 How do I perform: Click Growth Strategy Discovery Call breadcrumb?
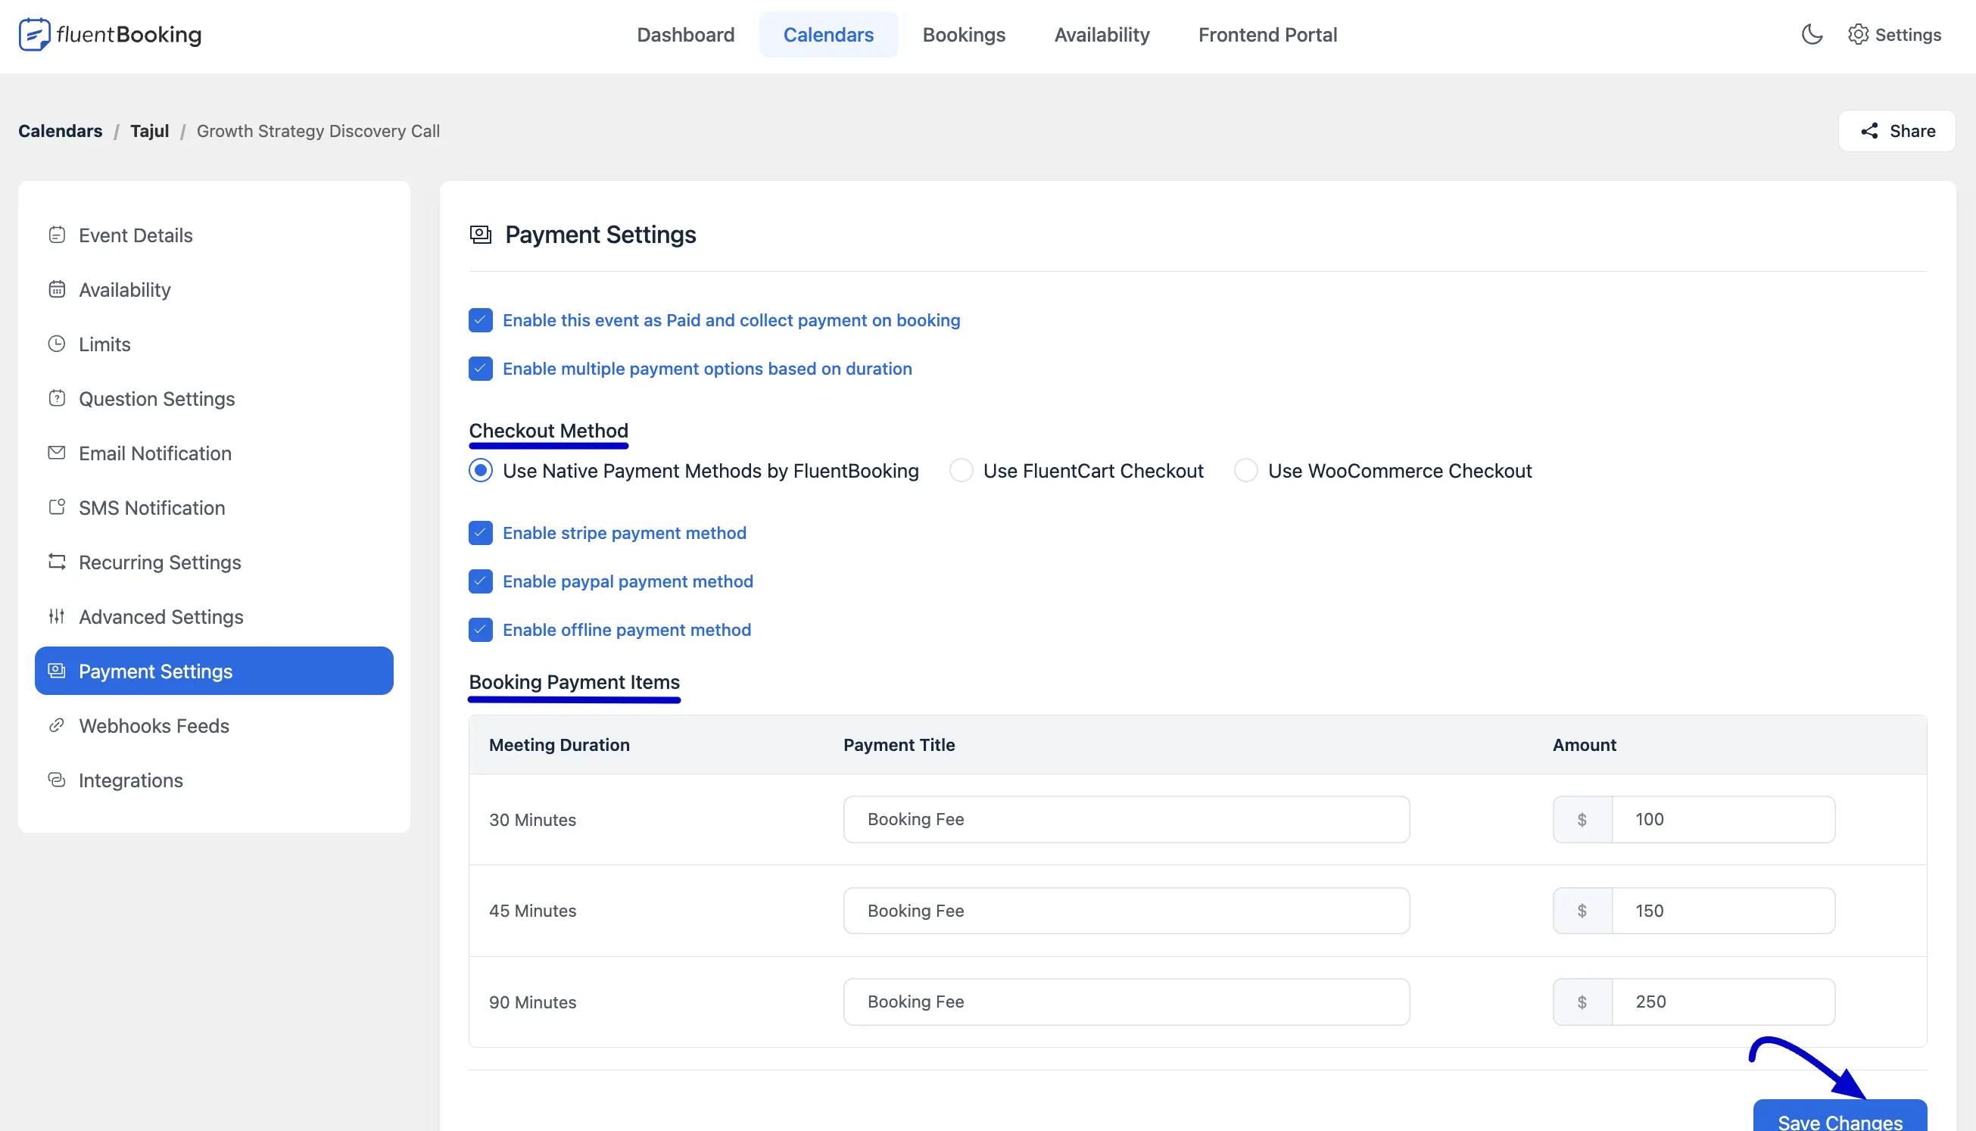319,130
